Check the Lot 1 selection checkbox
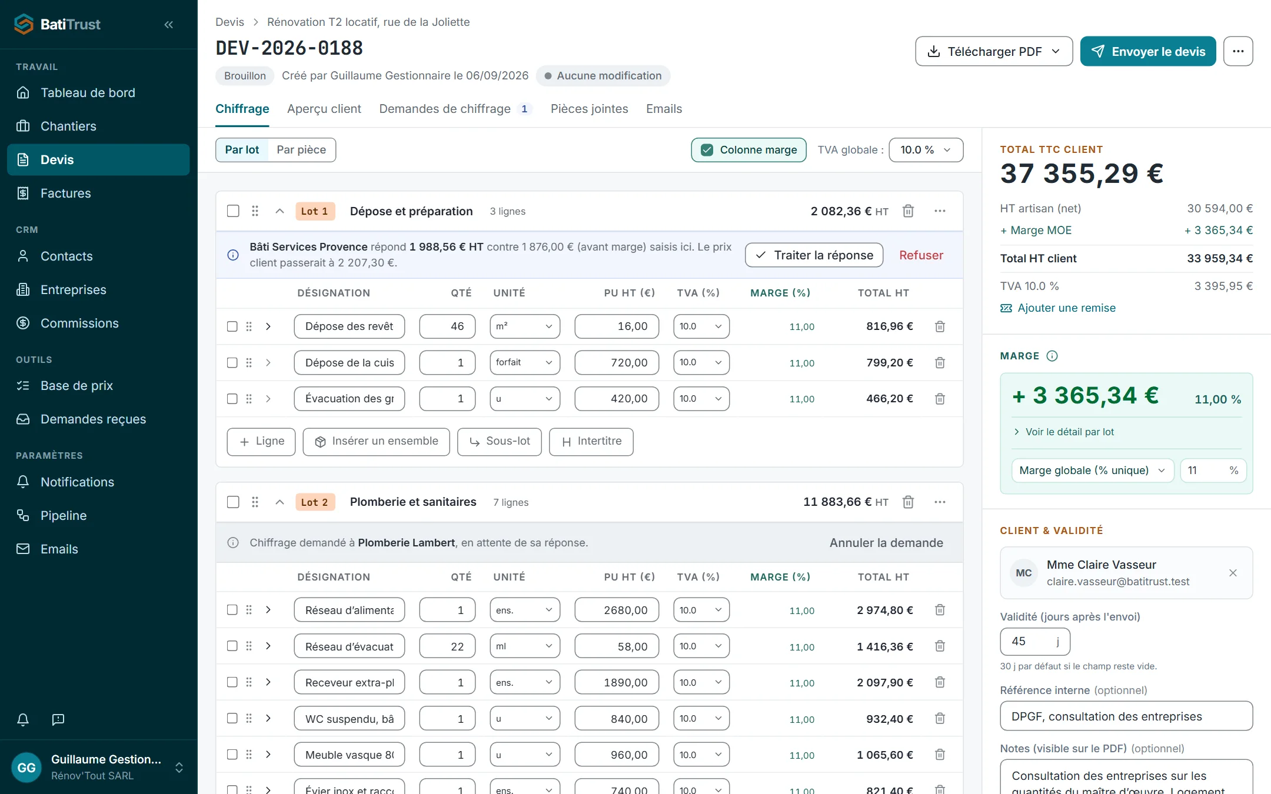 coord(233,211)
